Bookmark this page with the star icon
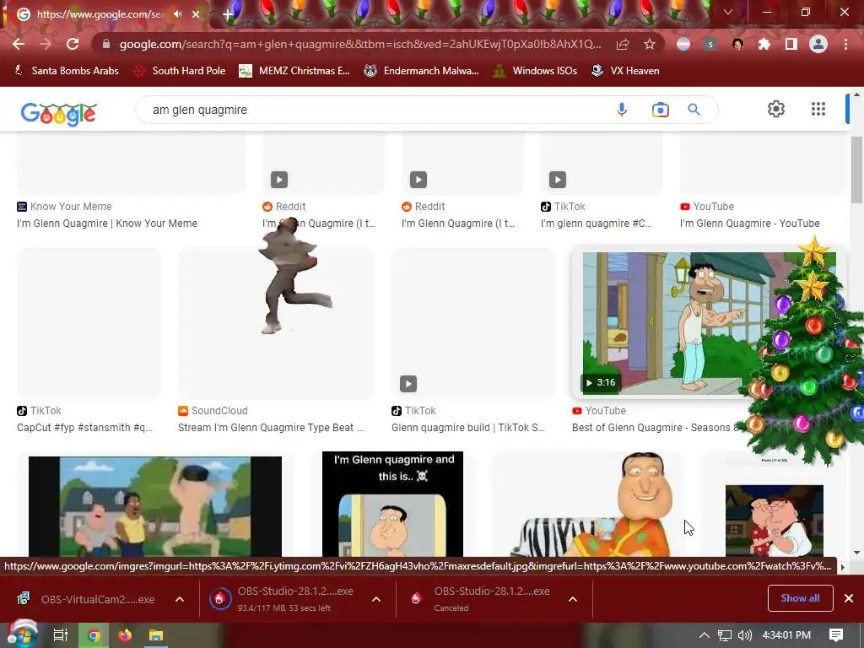 650,44
